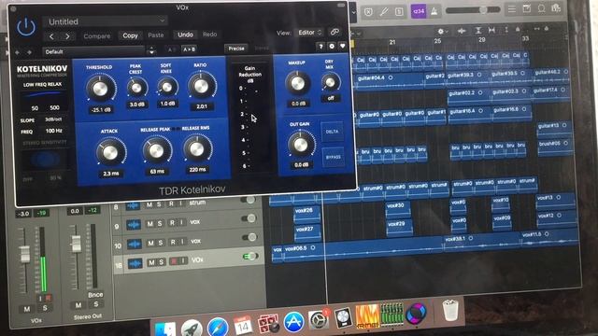Enable input monitoring on track 9 vox
Image resolution: width=598 pixels, height=336 pixels.
[181, 222]
